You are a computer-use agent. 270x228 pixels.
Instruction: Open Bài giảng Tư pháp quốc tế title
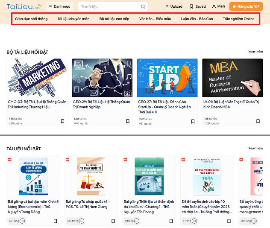coord(88,204)
